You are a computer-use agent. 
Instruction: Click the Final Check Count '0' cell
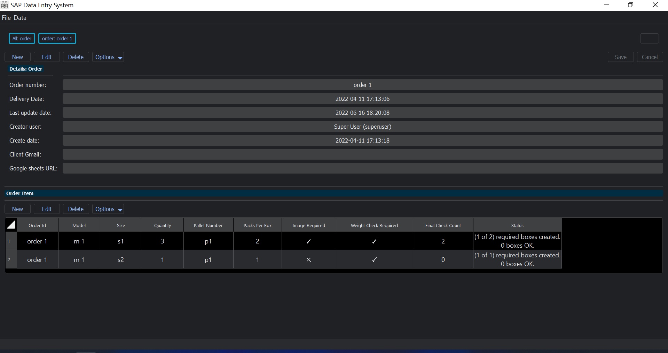click(443, 259)
